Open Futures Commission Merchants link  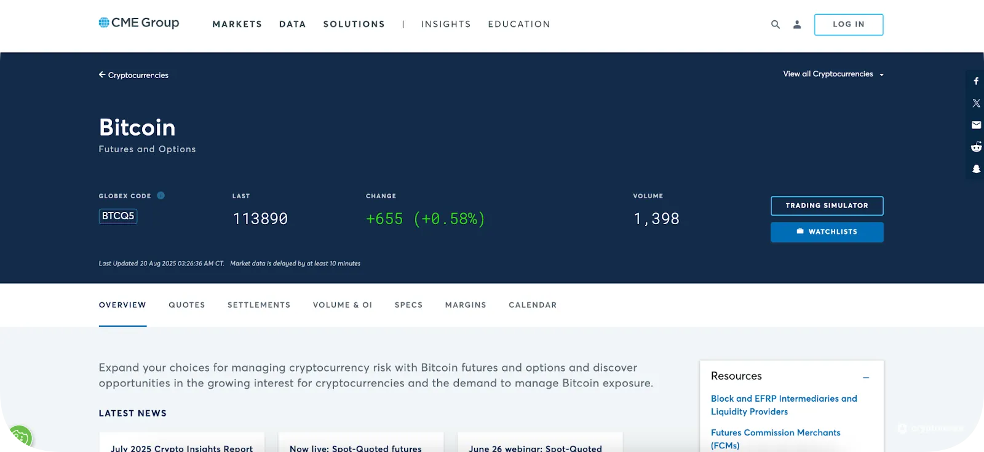tap(776, 439)
